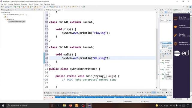Open the Run button dropdown arrow
The width and height of the screenshot is (192, 108).
(x=17, y=7)
